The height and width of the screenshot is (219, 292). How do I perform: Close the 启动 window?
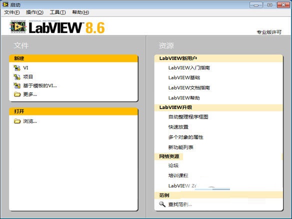[283, 5]
